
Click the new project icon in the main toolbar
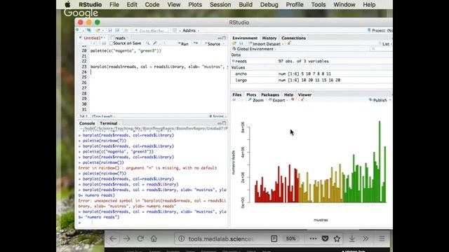[89, 30]
